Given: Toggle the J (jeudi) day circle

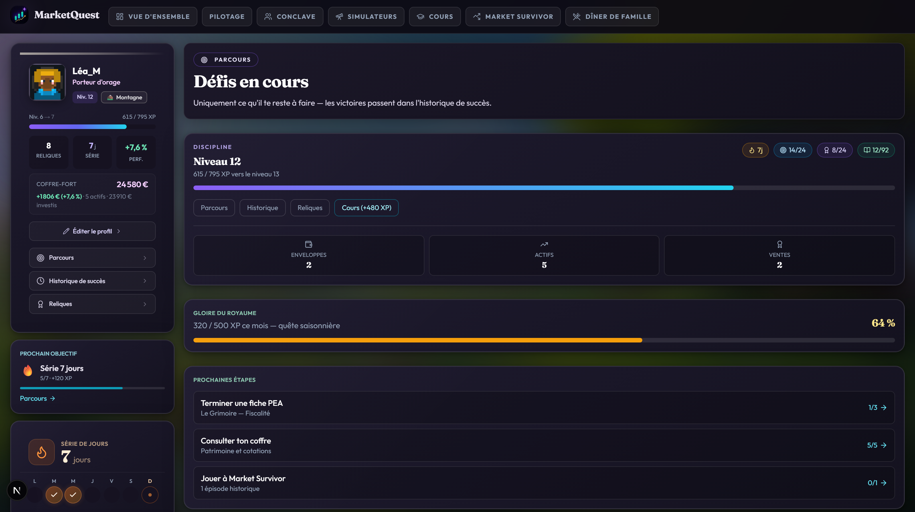Looking at the screenshot, I should pyautogui.click(x=92, y=495).
